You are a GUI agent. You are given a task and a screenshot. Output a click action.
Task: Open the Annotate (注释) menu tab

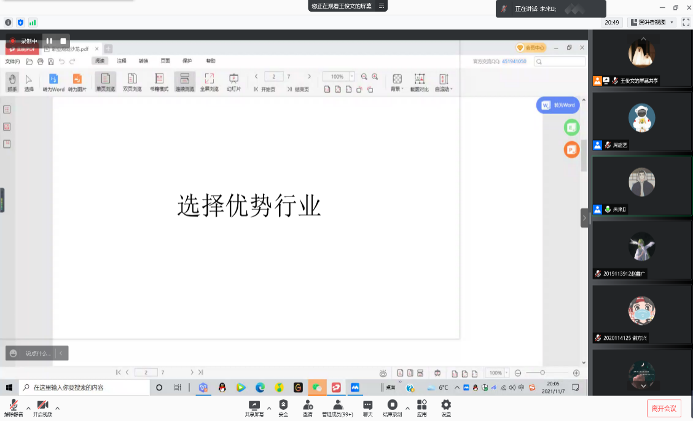click(x=122, y=61)
